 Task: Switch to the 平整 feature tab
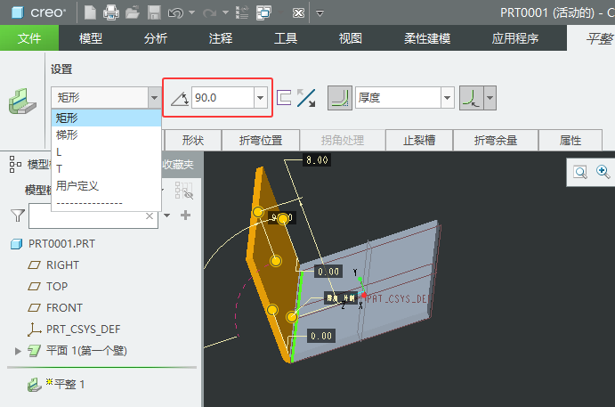pyautogui.click(x=599, y=38)
